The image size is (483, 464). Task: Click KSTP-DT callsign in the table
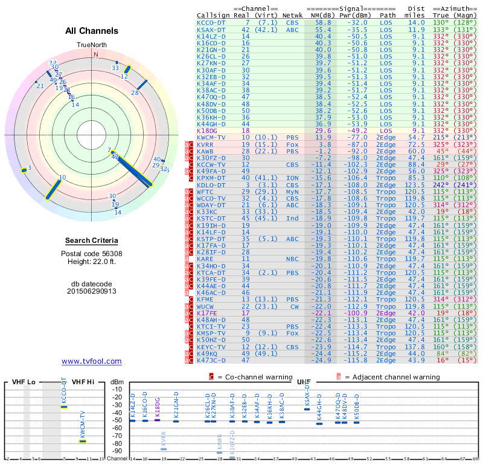pos(211,239)
